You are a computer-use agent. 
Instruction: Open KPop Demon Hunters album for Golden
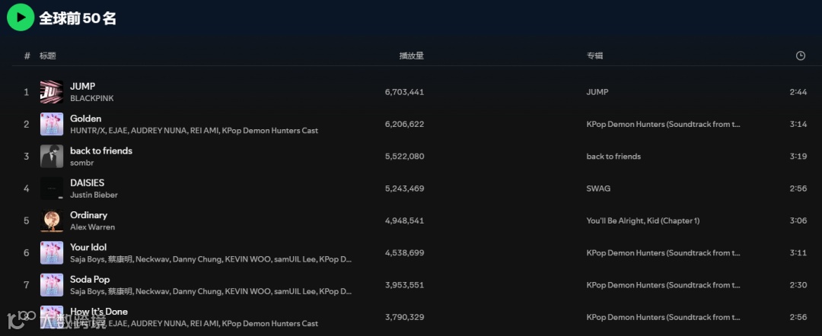664,125
